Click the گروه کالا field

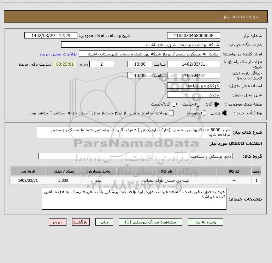[x=135, y=156]
